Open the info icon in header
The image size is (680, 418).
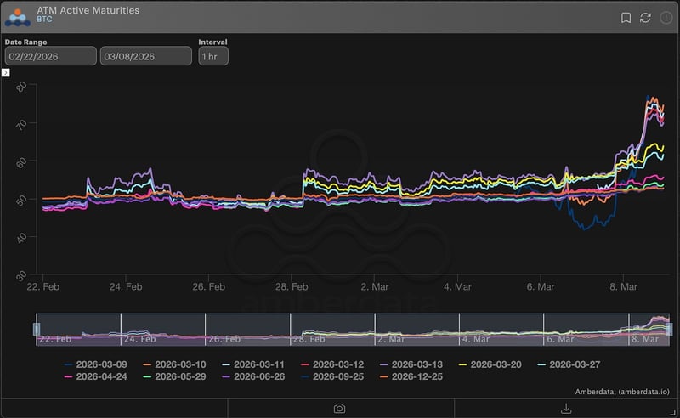(x=666, y=18)
